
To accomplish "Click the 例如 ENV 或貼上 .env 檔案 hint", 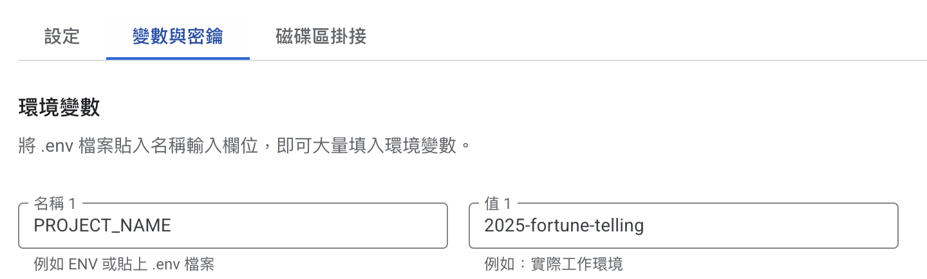I will pyautogui.click(x=124, y=264).
